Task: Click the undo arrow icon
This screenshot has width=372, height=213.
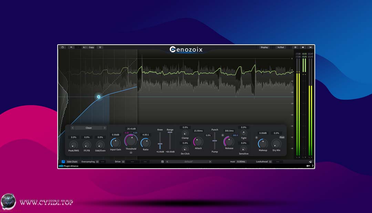Action: point(71,47)
